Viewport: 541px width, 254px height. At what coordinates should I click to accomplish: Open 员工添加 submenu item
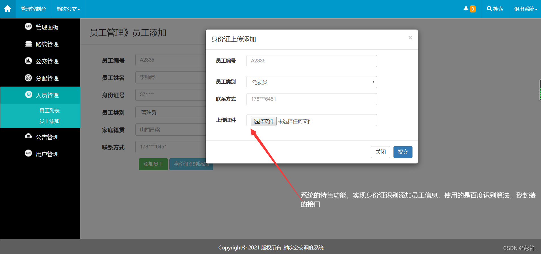[x=49, y=121]
